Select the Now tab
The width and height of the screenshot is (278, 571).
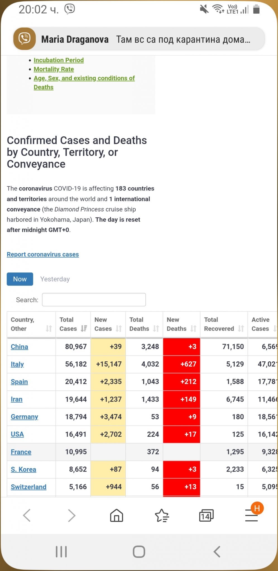[x=20, y=279]
